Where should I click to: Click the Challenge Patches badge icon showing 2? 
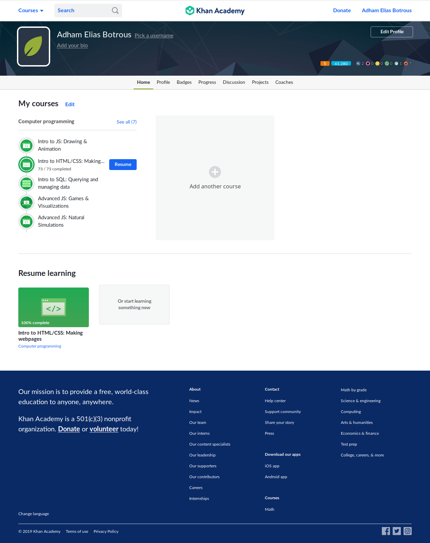358,63
